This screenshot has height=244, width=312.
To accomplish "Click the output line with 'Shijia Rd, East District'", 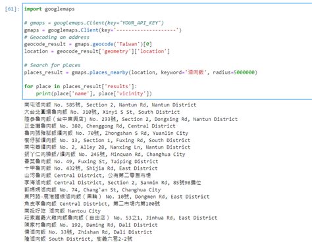I will point(91,168).
